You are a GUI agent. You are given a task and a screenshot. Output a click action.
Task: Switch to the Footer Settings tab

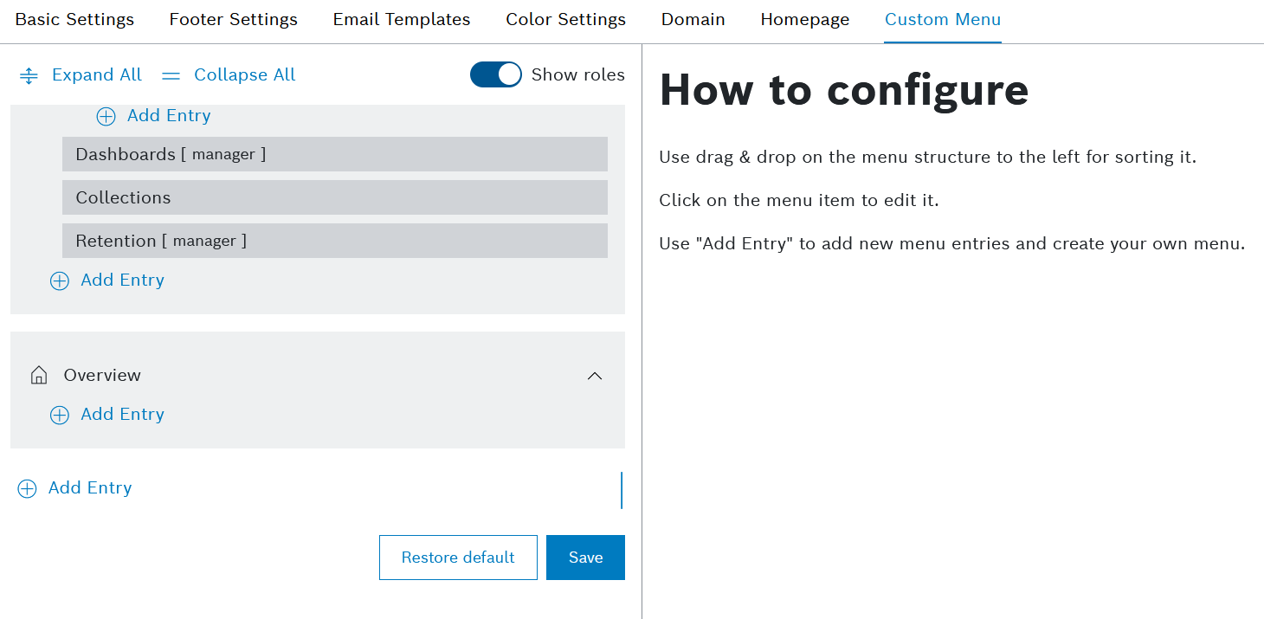pos(233,20)
